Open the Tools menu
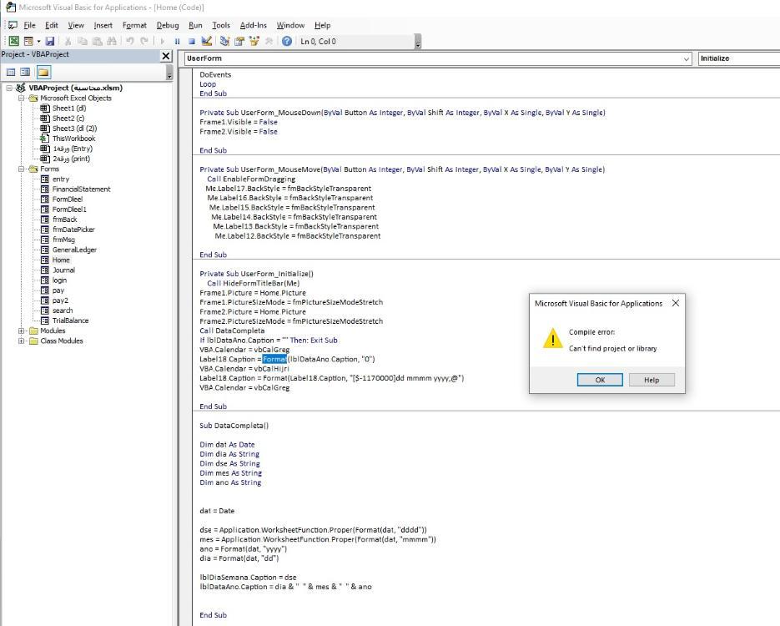 221,25
